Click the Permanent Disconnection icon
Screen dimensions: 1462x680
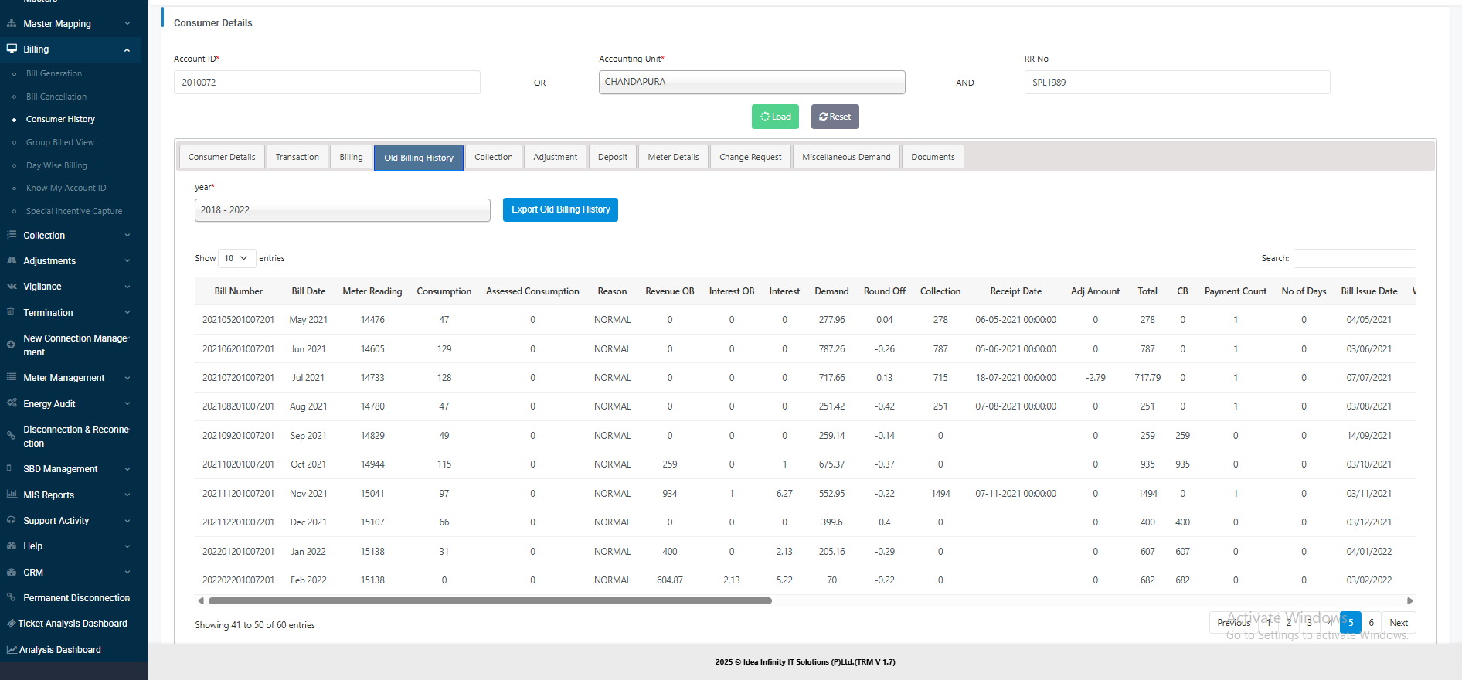pyautogui.click(x=11, y=597)
